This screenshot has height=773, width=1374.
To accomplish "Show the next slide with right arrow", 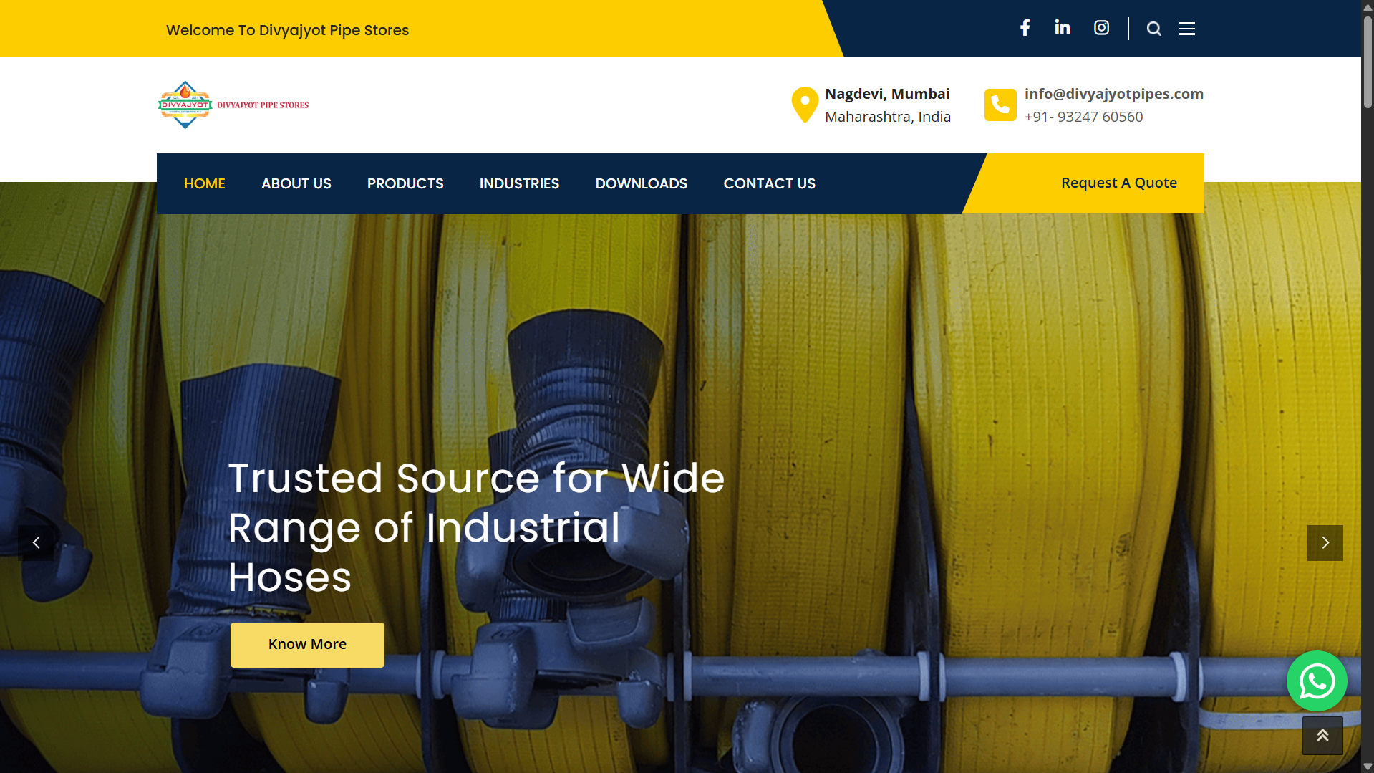I will point(1325,543).
